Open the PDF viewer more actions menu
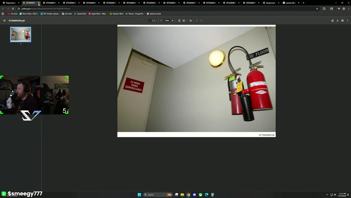351x198 pixels. click(347, 21)
